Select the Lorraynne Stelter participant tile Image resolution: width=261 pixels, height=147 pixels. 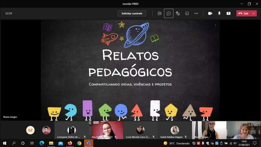tap(72, 130)
